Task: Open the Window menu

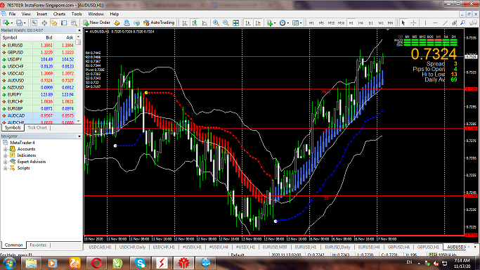Action: point(96,14)
